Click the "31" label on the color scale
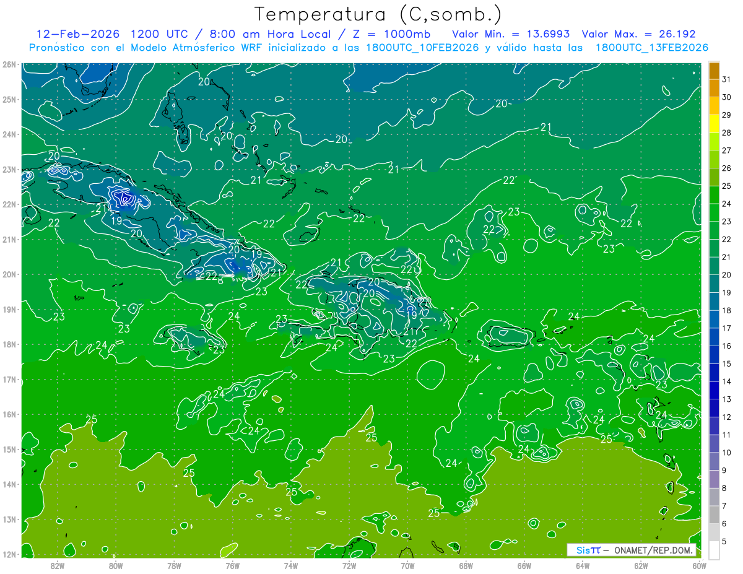 tap(727, 79)
